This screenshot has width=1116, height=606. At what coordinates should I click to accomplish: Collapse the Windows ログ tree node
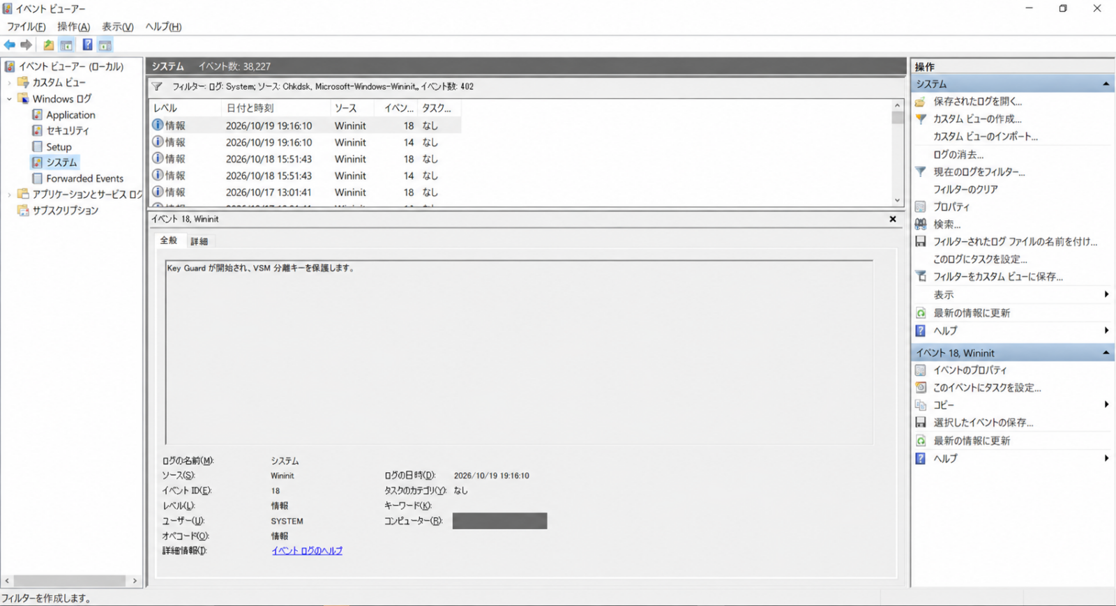pyautogui.click(x=9, y=99)
